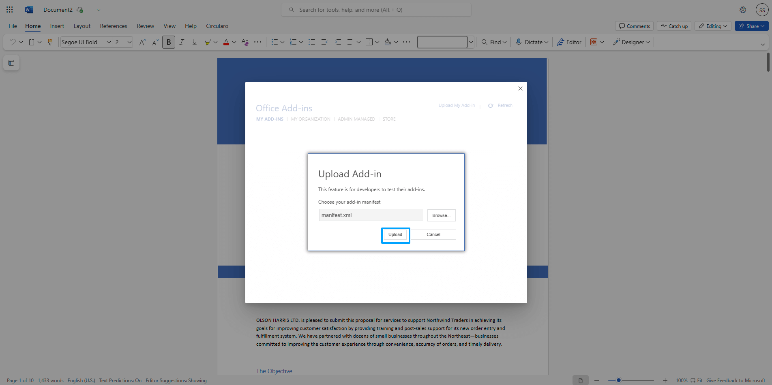The image size is (772, 385).
Task: Open the app launcher grid icon
Action: 10,10
